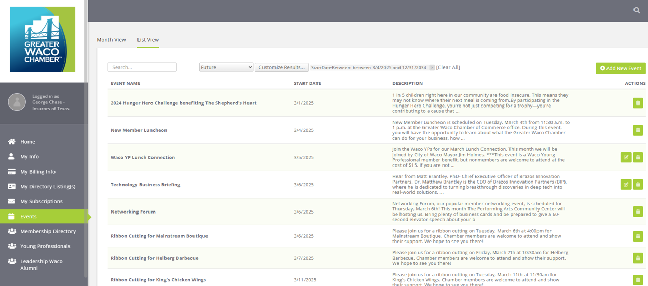
Task: Open Young Professionals page
Action: pos(45,246)
